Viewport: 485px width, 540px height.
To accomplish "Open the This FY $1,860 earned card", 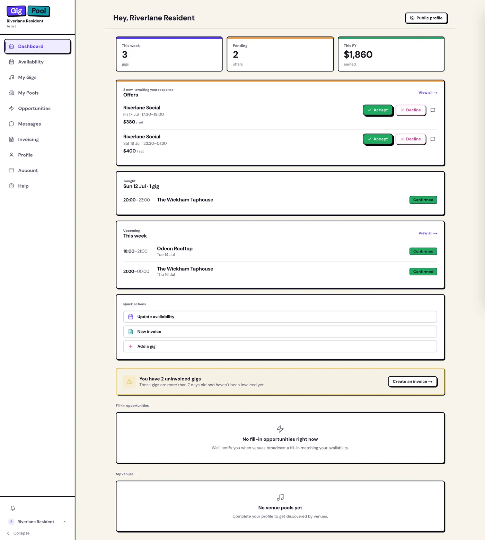I will coord(391,54).
